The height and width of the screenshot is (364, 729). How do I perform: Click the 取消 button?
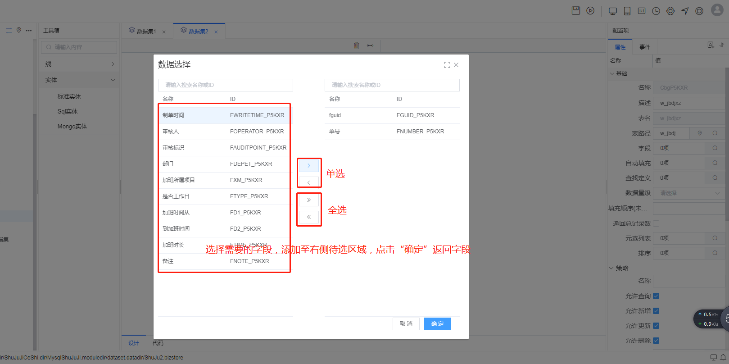point(406,324)
